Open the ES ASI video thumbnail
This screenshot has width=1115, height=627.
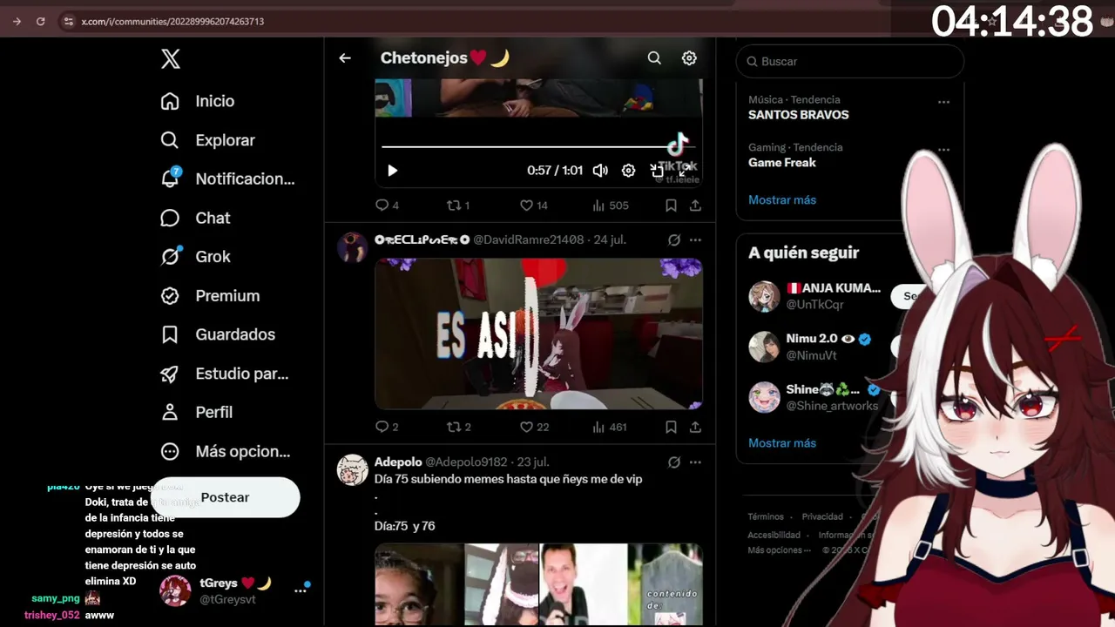point(538,334)
